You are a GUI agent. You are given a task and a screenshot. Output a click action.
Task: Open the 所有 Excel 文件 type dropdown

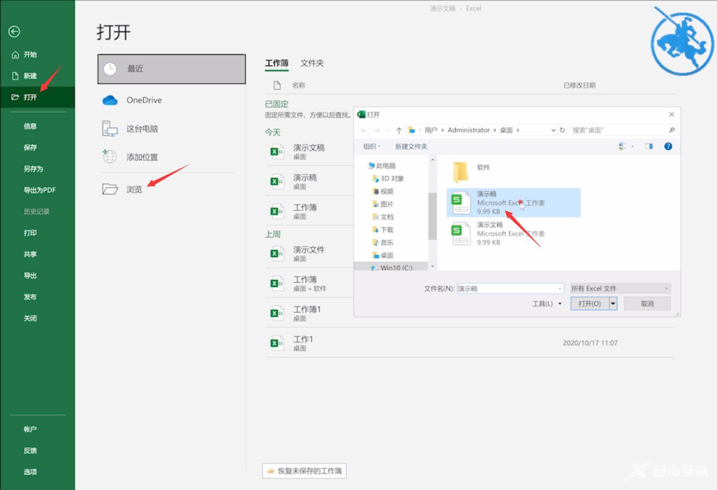pyautogui.click(x=621, y=289)
